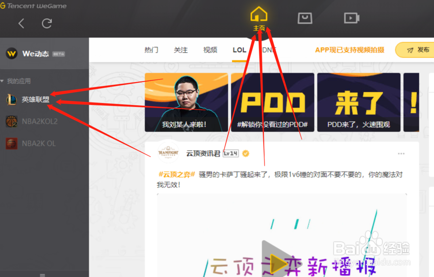
Task: Open the post's three-dot more menu
Action: (401, 154)
